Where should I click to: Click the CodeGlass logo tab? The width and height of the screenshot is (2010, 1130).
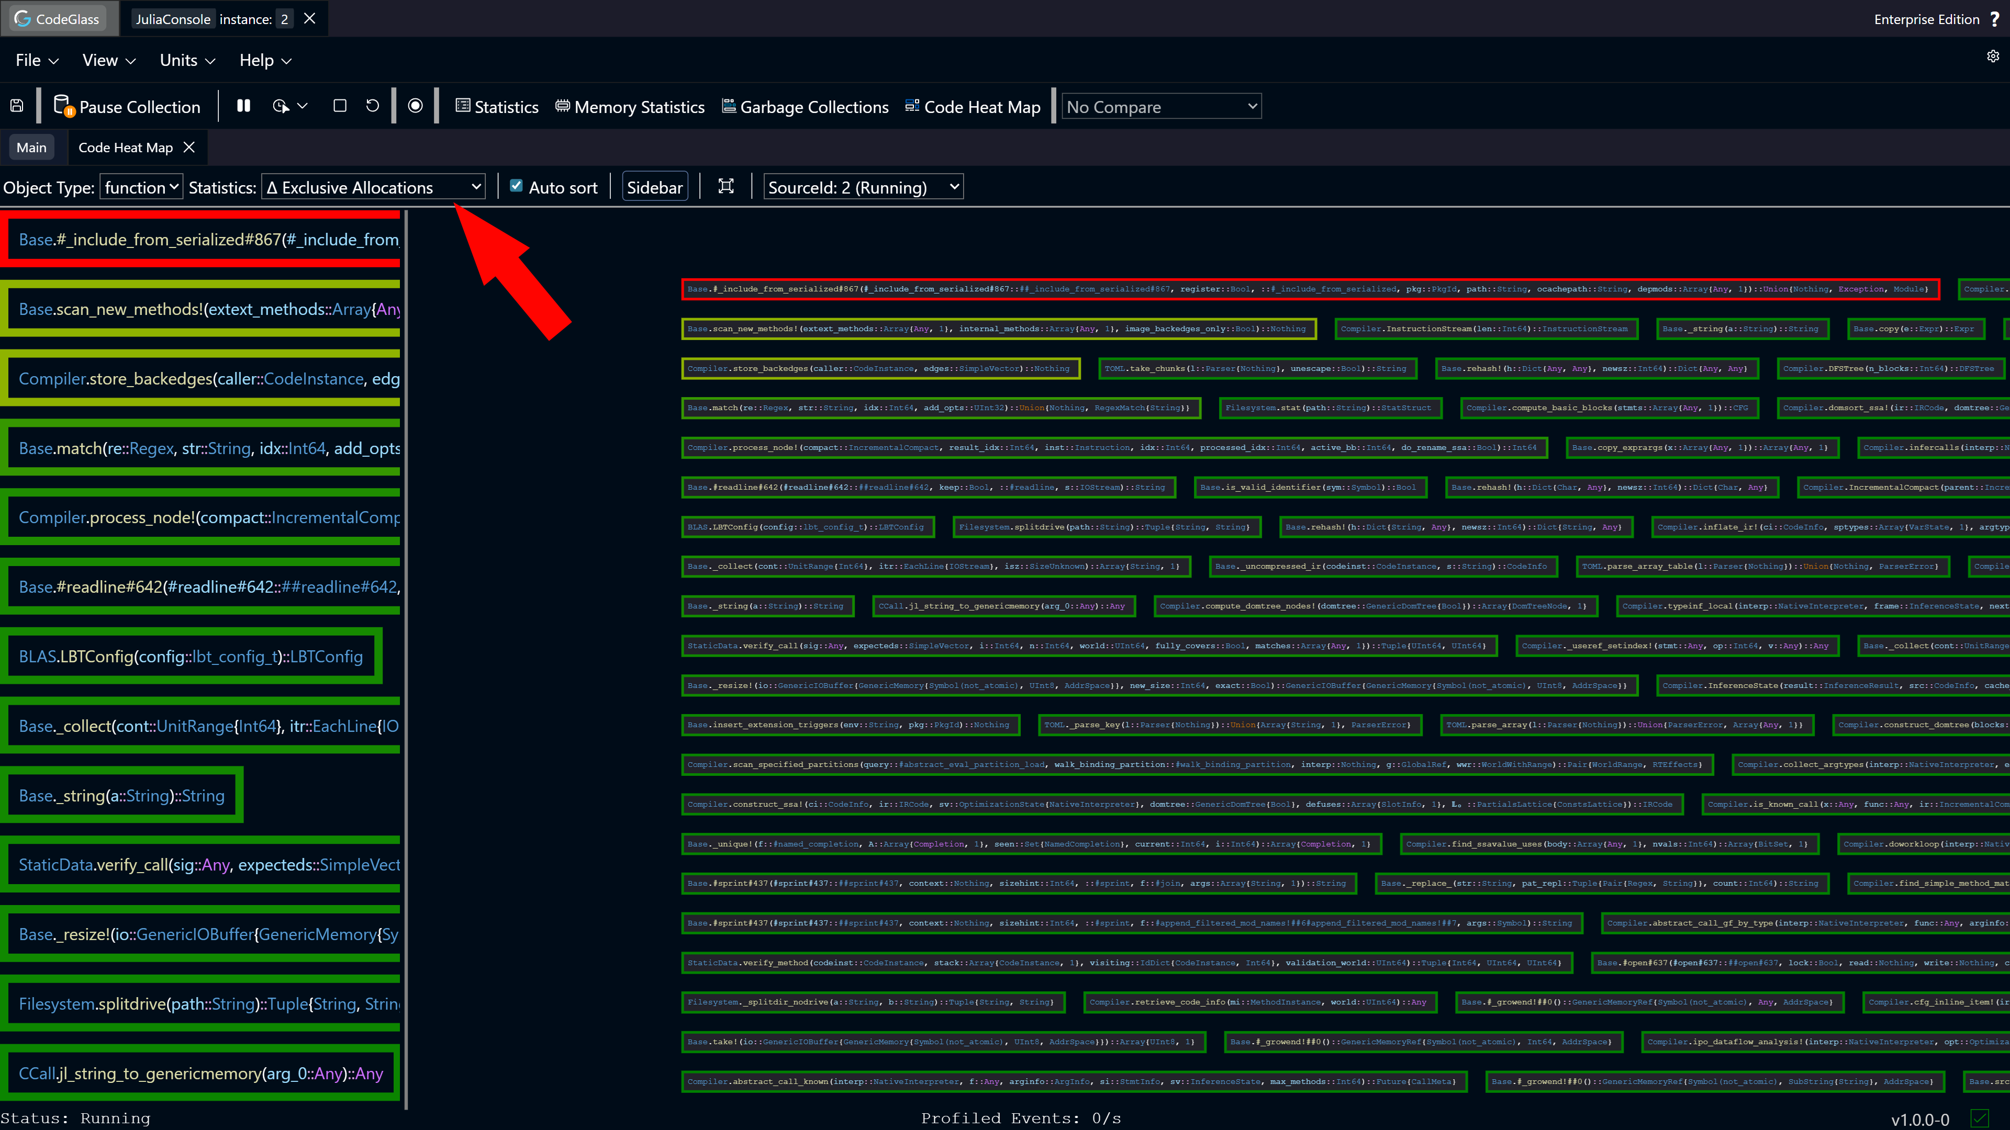59,19
